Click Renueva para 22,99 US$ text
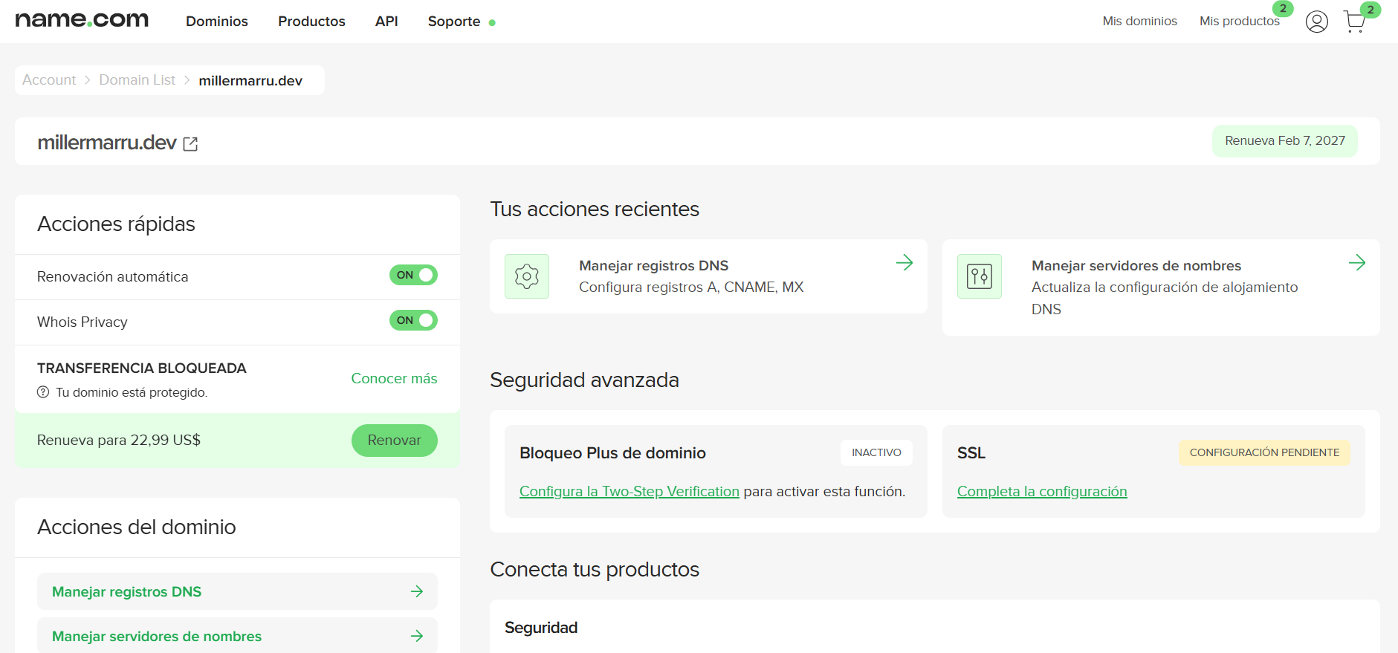The image size is (1398, 653). 119,441
